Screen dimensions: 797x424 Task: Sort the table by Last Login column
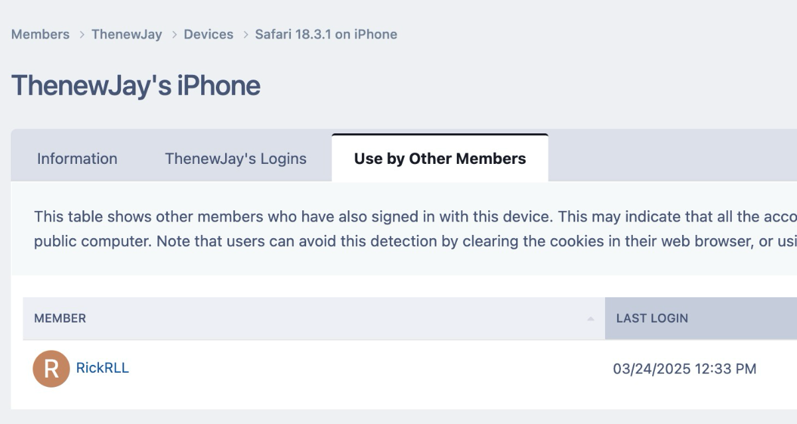click(x=701, y=318)
